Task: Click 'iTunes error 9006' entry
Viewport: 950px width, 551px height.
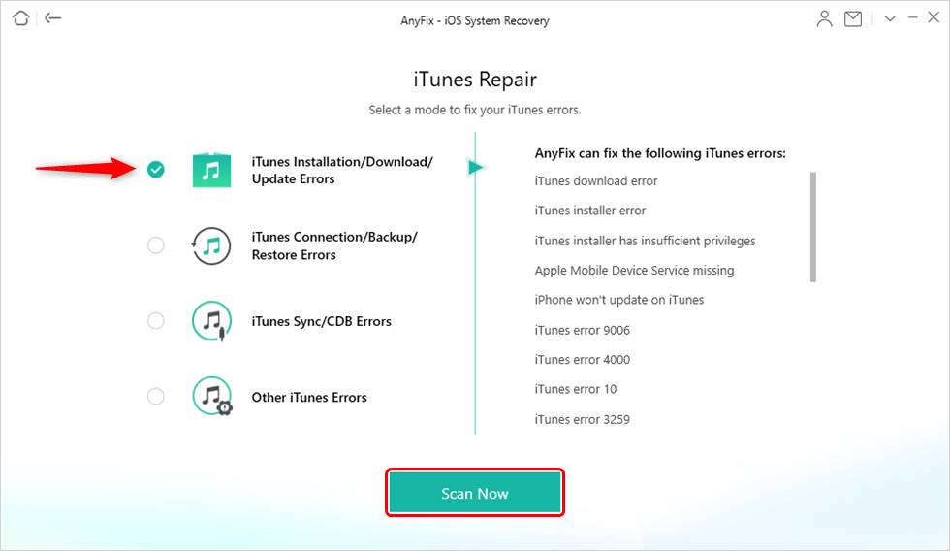Action: [583, 330]
